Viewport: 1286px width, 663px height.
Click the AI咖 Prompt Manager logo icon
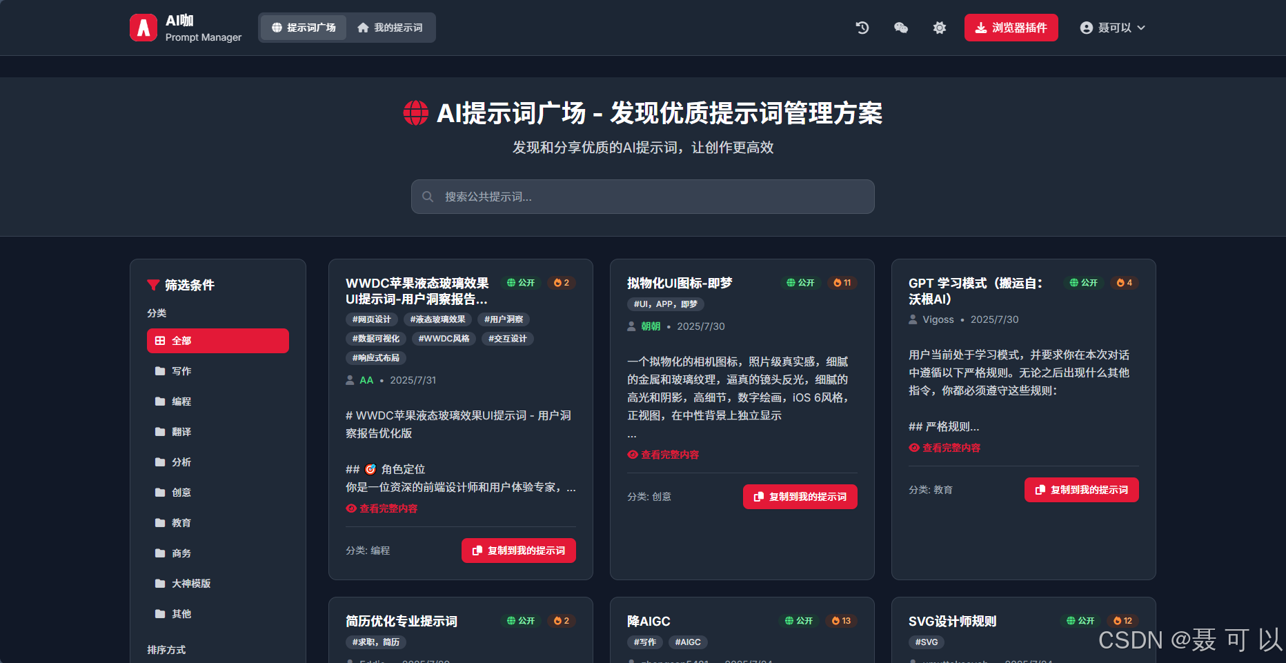click(144, 28)
